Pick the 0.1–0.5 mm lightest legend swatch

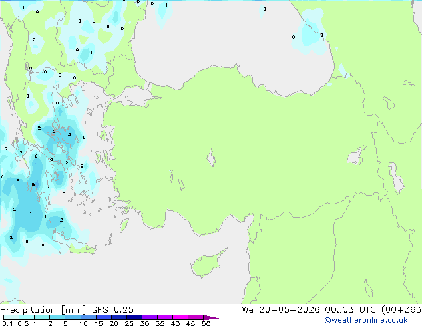(x=11, y=317)
